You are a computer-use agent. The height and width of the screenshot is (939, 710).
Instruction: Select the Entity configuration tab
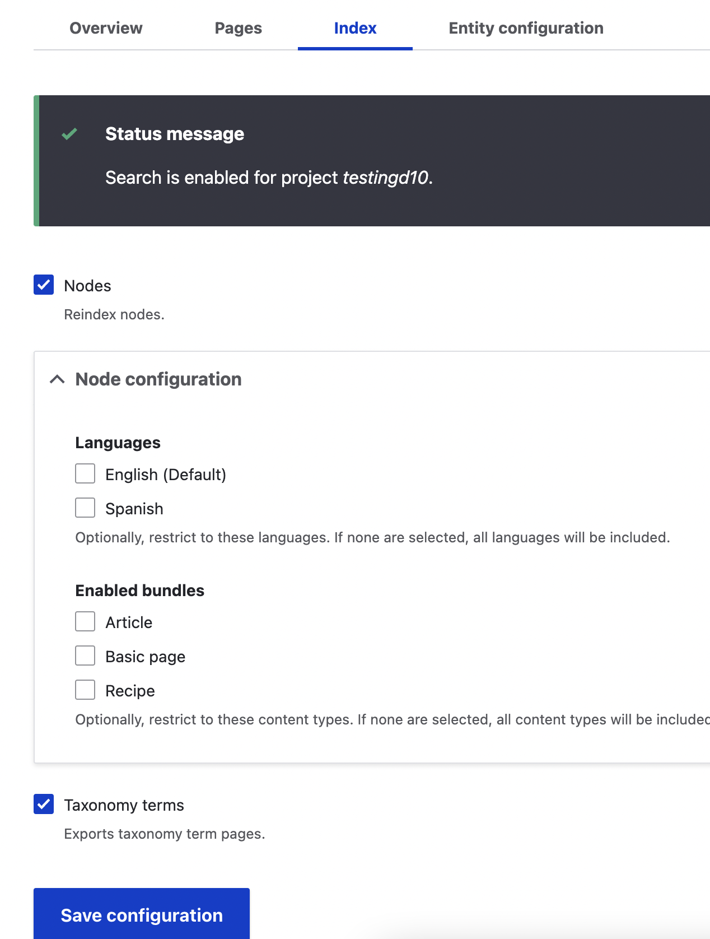click(x=526, y=28)
